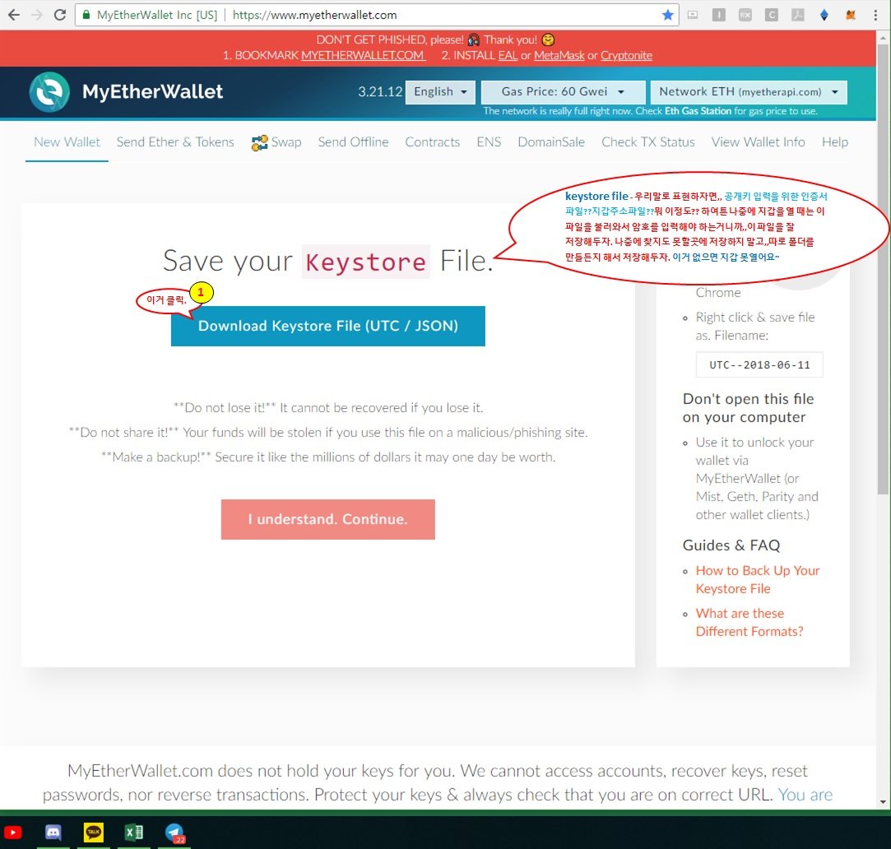Click the green padlock security icon
Screen dimensions: 891x849
click(86, 15)
